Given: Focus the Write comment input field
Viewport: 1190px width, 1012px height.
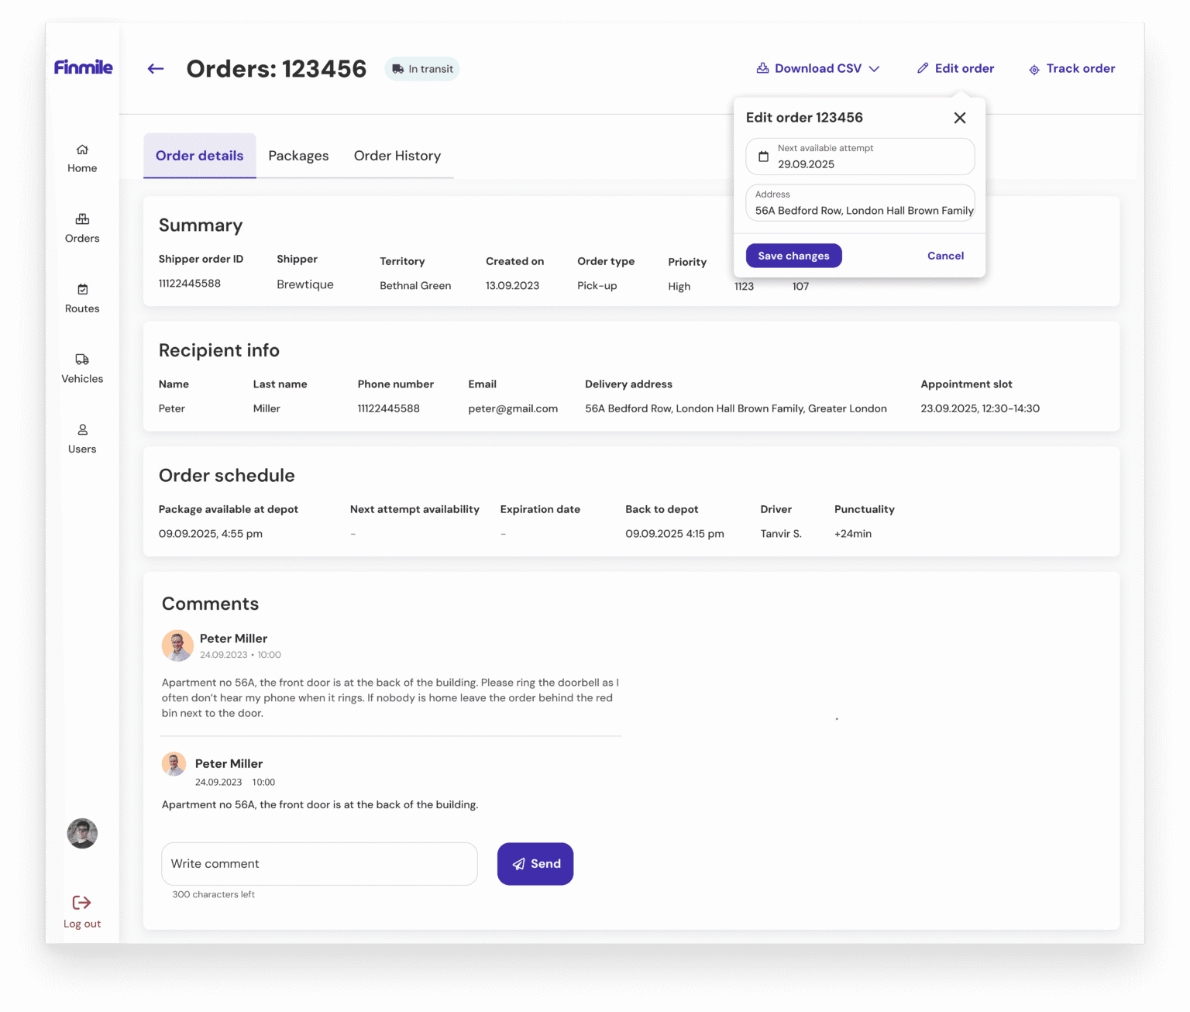Looking at the screenshot, I should [x=319, y=864].
